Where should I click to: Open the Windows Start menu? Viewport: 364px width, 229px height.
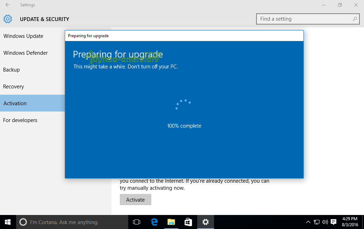pyautogui.click(x=8, y=222)
